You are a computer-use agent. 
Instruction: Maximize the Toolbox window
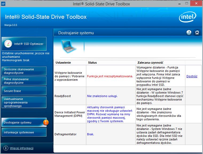[186, 3]
